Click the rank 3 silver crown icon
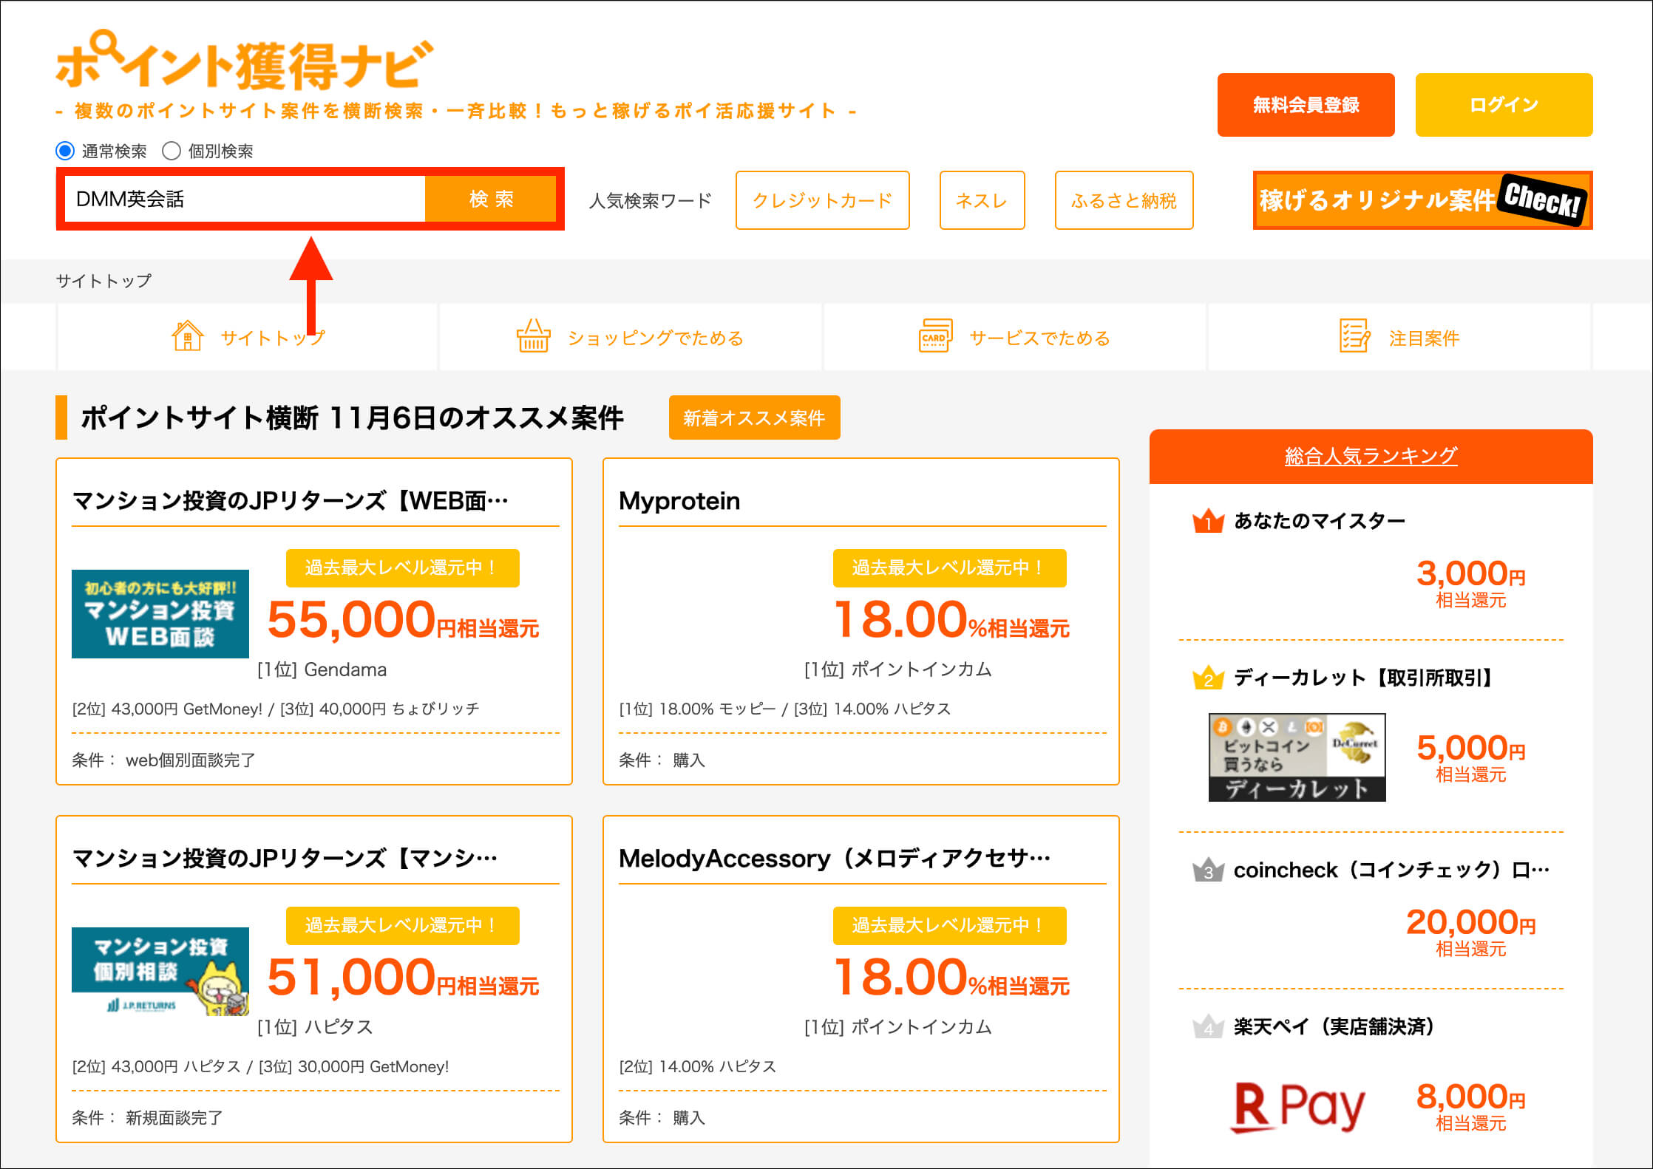Image resolution: width=1653 pixels, height=1169 pixels. coord(1208,870)
